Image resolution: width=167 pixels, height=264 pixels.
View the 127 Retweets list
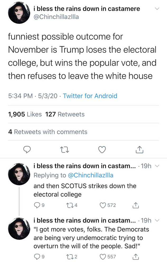click(x=65, y=114)
